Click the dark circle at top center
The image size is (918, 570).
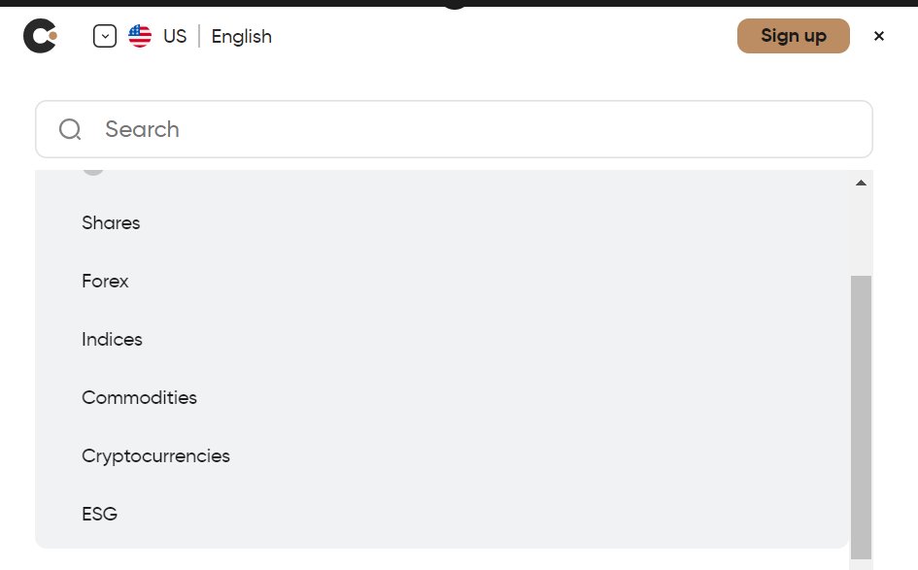[456, 4]
